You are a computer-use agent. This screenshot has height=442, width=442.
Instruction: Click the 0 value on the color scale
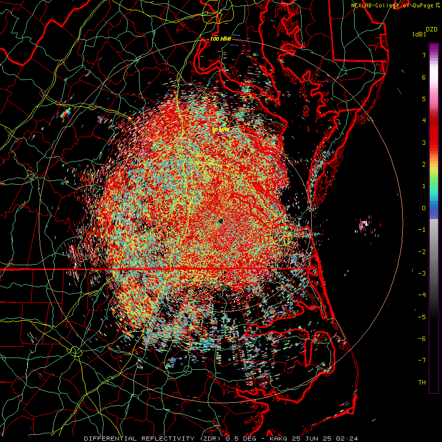pos(424,208)
